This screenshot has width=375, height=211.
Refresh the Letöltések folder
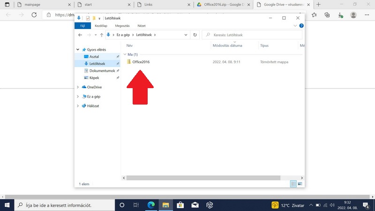(195, 35)
